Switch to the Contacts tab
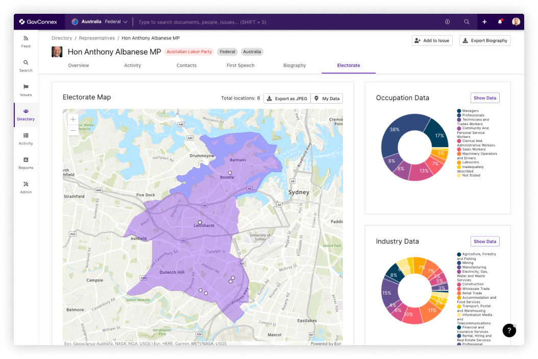The image size is (538, 359). [186, 65]
